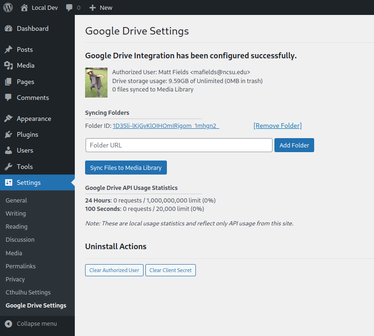Image resolution: width=374 pixels, height=336 pixels.
Task: Click the Users icon
Action: pyautogui.click(x=9, y=150)
